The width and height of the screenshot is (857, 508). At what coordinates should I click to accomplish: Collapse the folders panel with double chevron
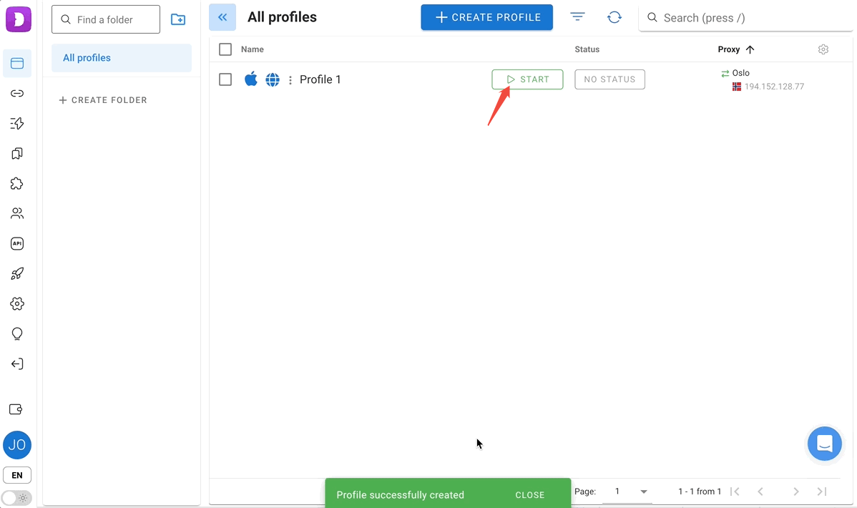pyautogui.click(x=222, y=17)
